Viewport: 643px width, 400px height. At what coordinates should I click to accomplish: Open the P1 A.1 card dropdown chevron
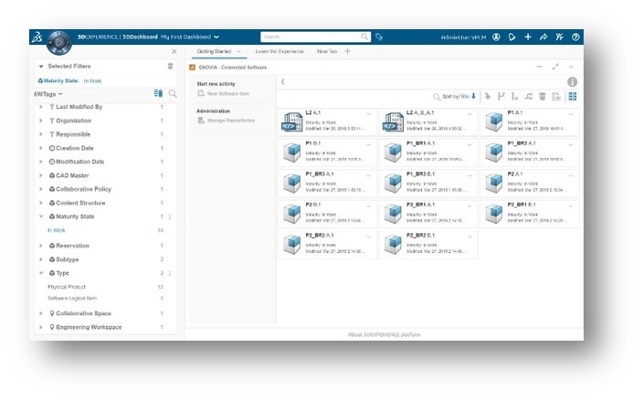(x=571, y=114)
